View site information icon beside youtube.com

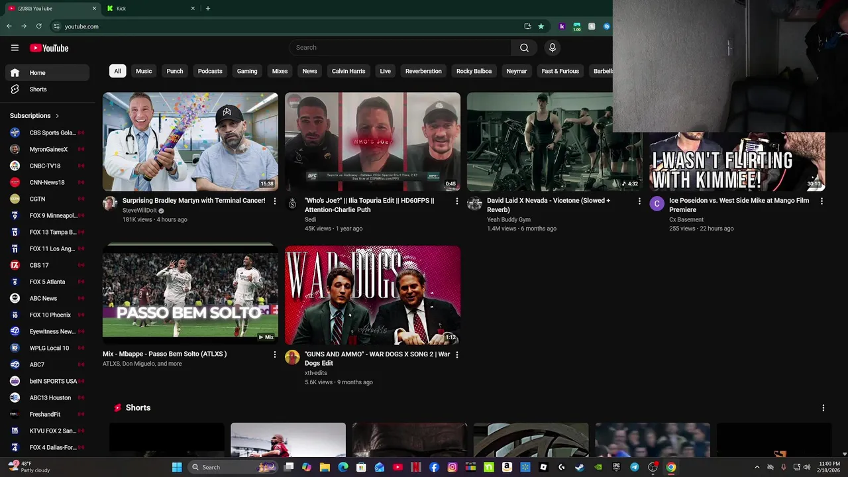(x=56, y=26)
